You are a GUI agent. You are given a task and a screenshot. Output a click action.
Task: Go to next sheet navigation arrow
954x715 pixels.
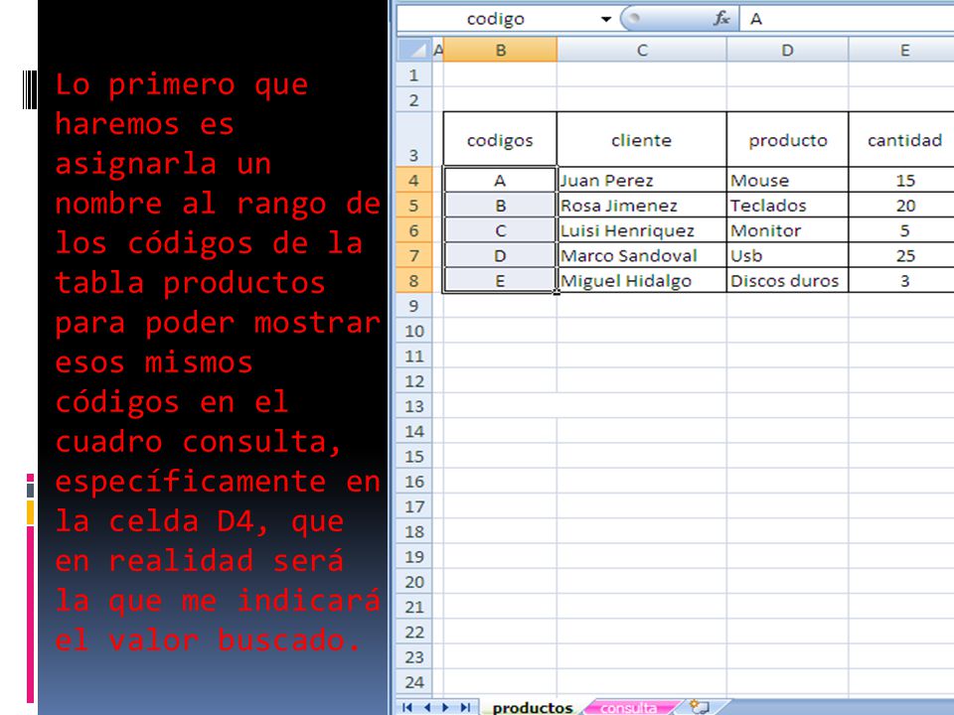click(x=446, y=707)
